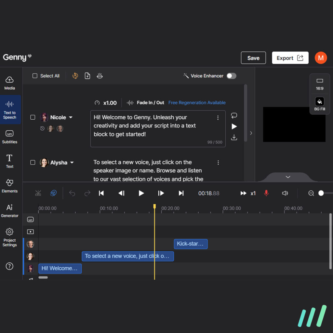Zoom out the timeline with the minus magnifier

[311, 193]
